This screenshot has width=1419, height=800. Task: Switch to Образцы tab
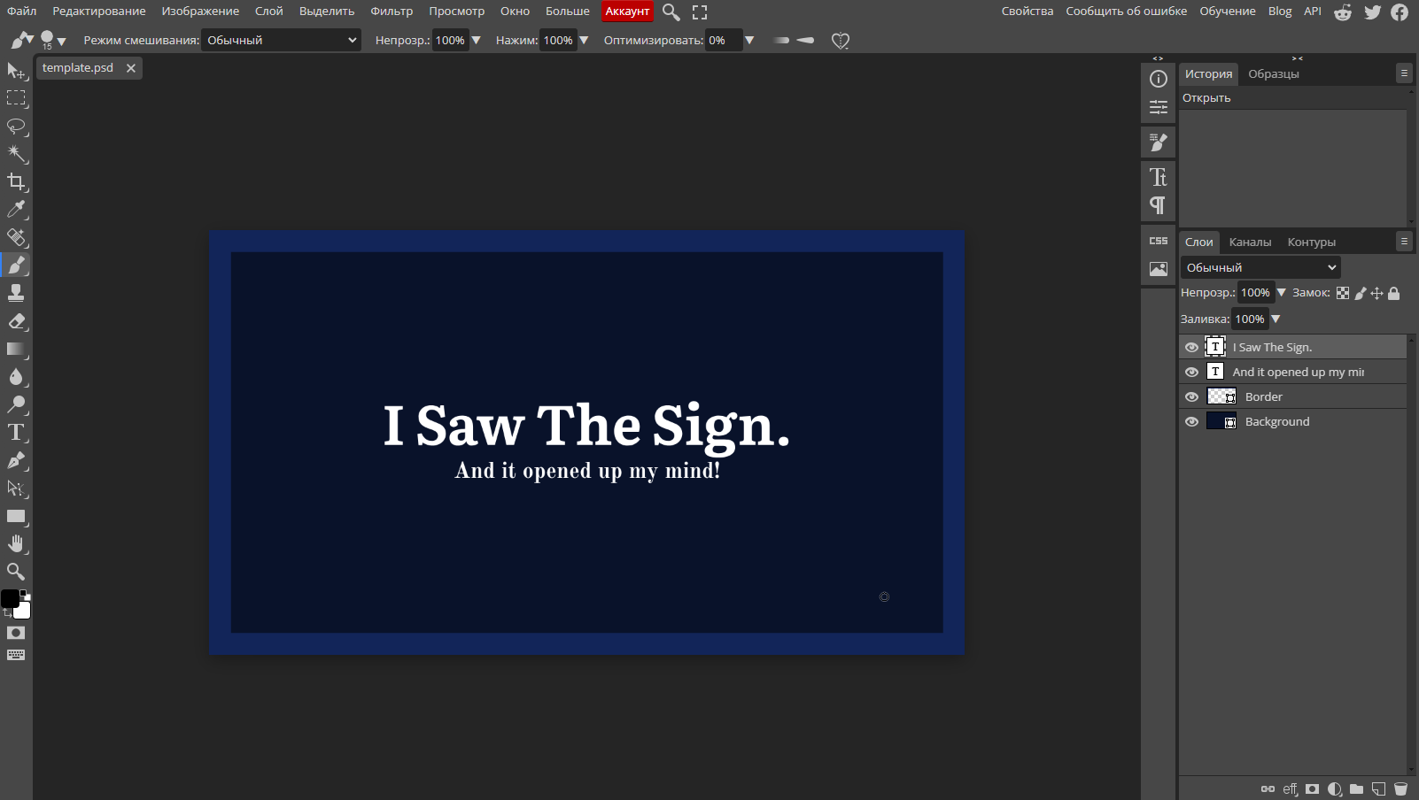coord(1274,73)
